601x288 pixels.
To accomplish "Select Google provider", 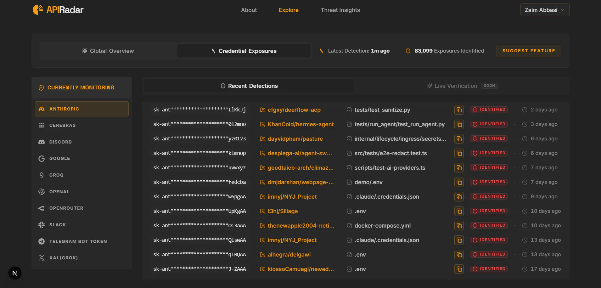I will pos(82,158).
